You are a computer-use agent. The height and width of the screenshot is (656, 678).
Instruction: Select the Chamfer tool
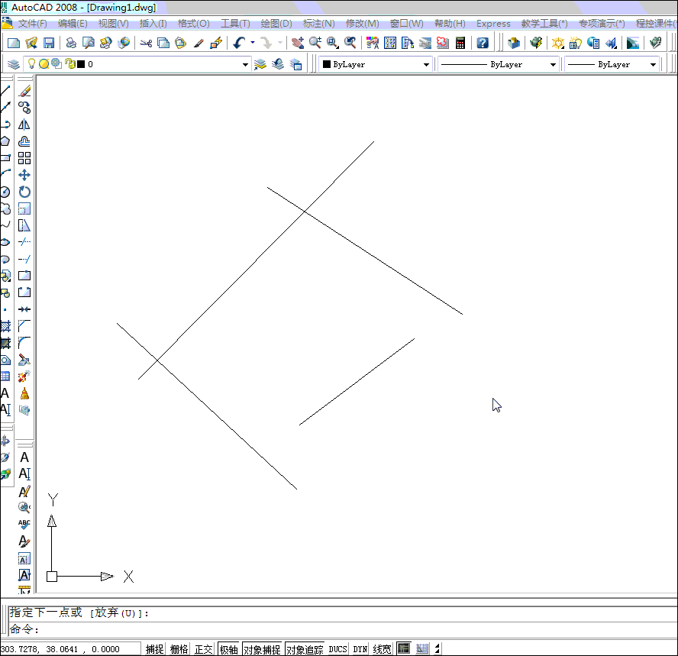tap(24, 326)
